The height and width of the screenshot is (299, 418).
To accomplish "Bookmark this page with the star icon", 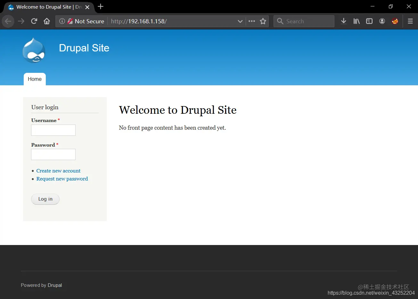I will point(263,21).
